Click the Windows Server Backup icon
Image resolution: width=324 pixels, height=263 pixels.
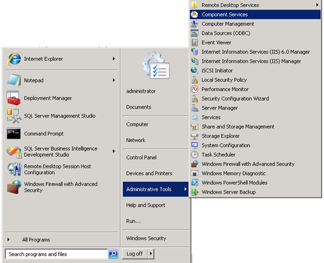pyautogui.click(x=195, y=192)
